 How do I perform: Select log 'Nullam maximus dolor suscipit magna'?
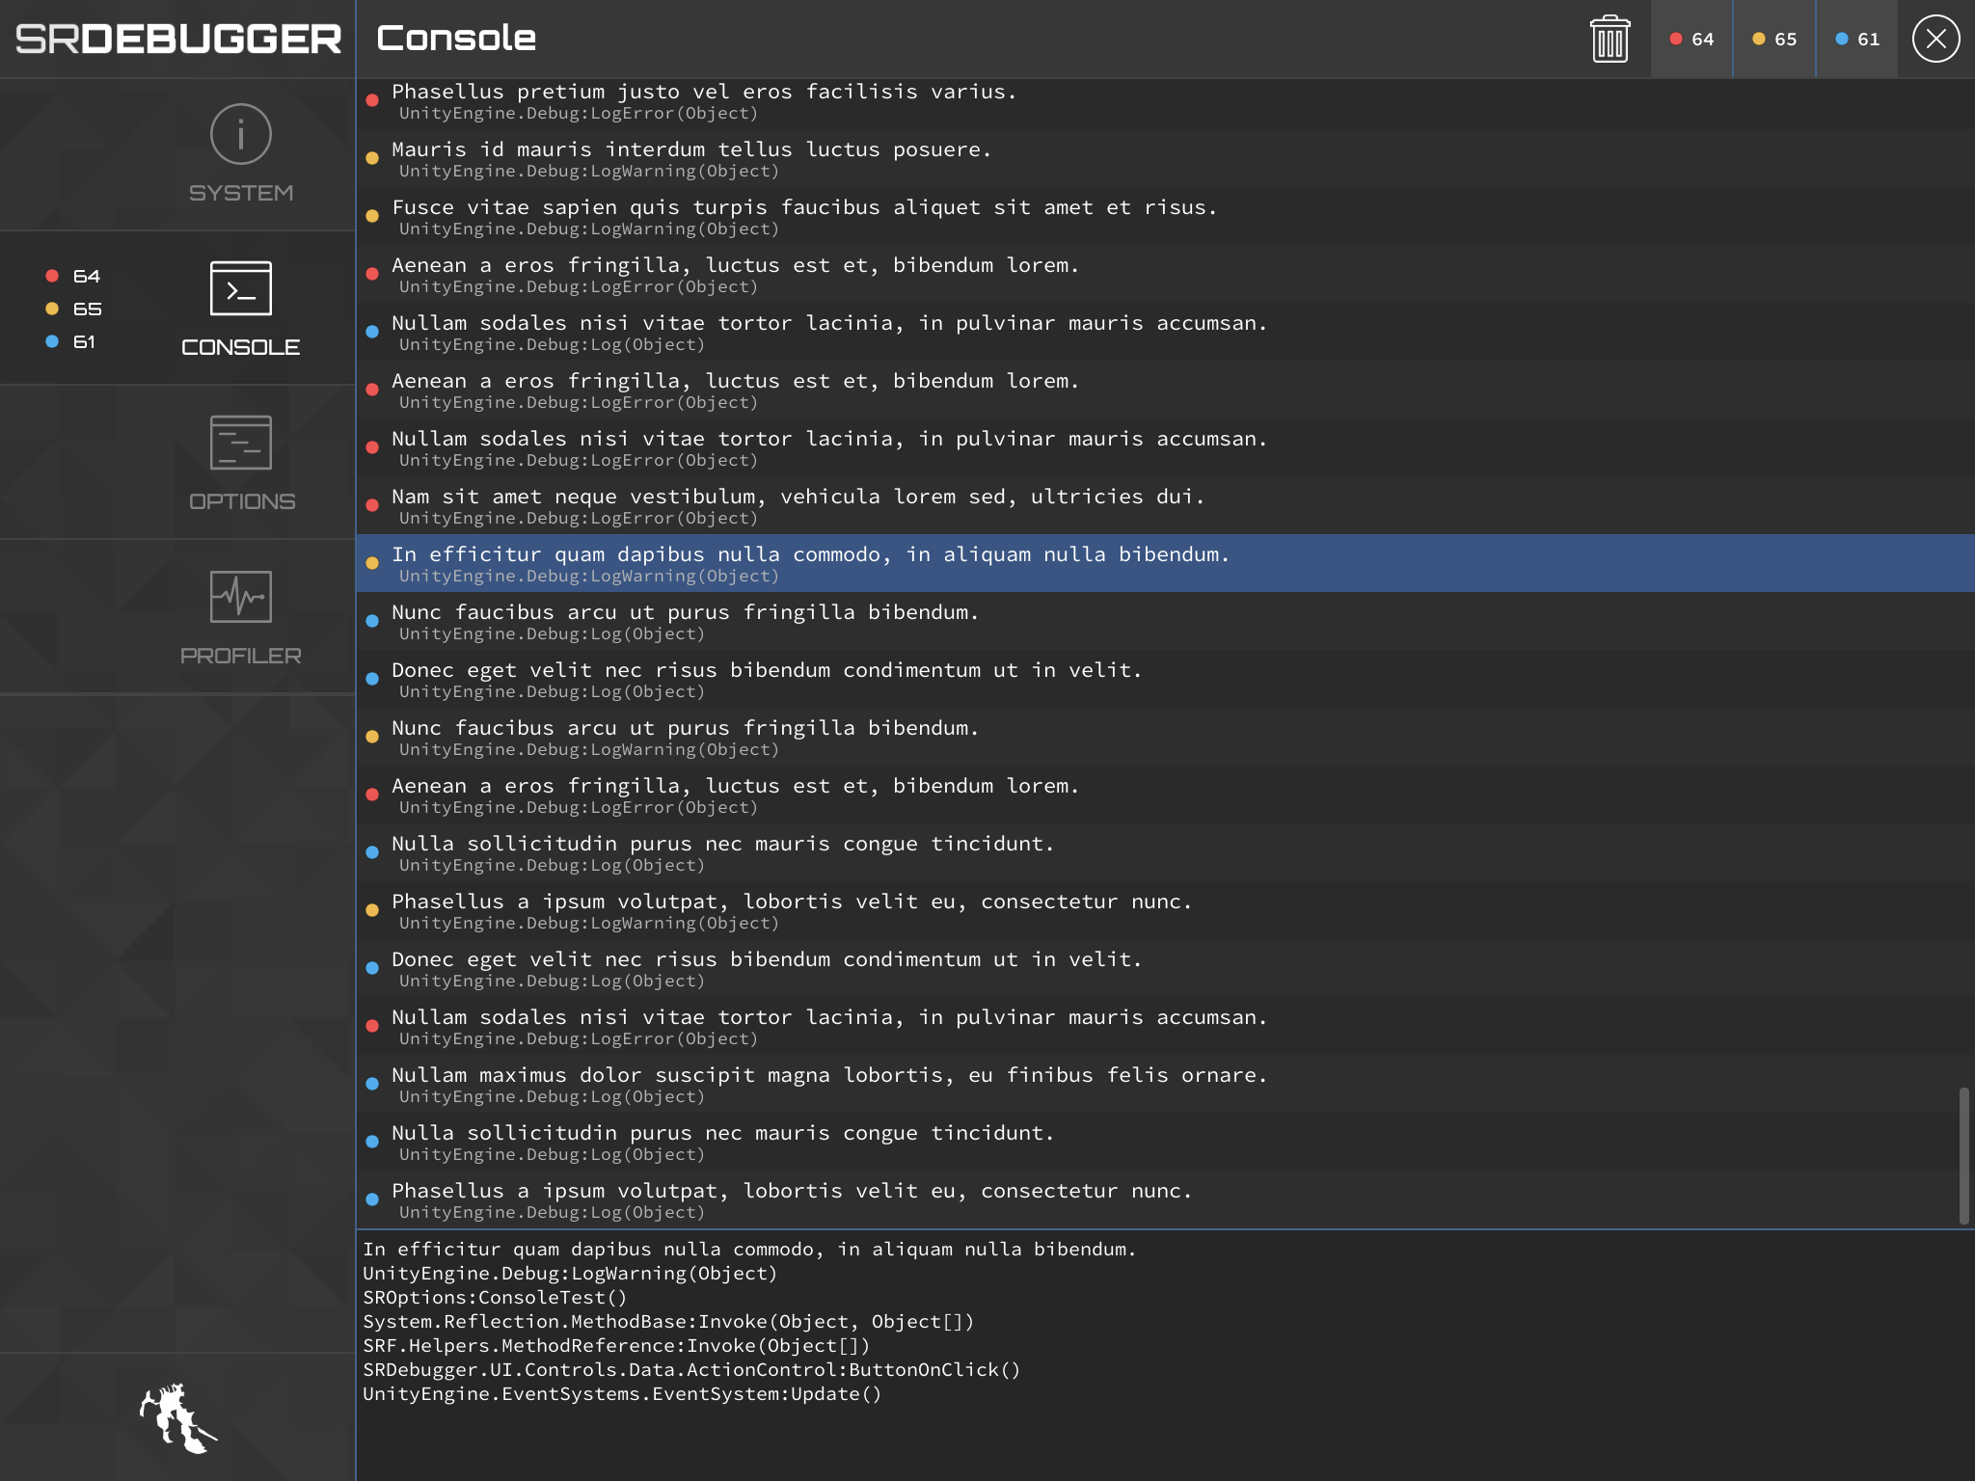(1165, 1084)
